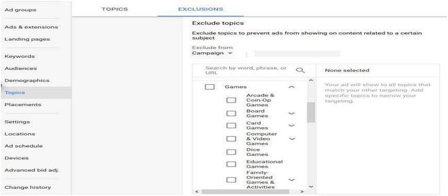Check the Games topic checkbox

click(210, 87)
